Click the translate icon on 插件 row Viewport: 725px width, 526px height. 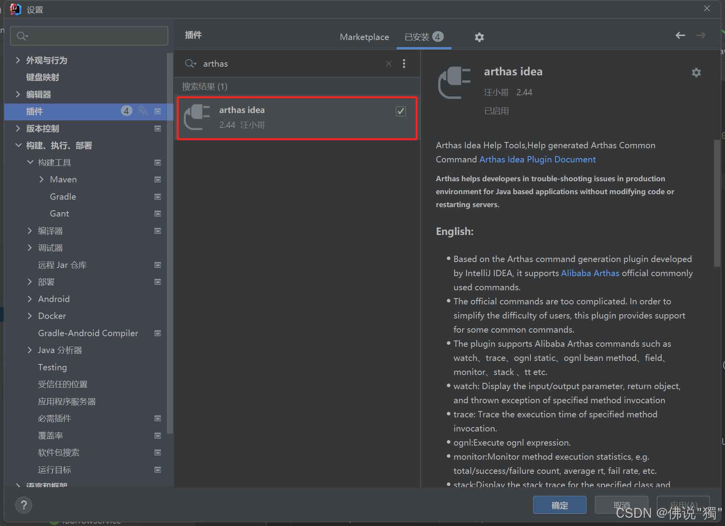click(x=143, y=111)
